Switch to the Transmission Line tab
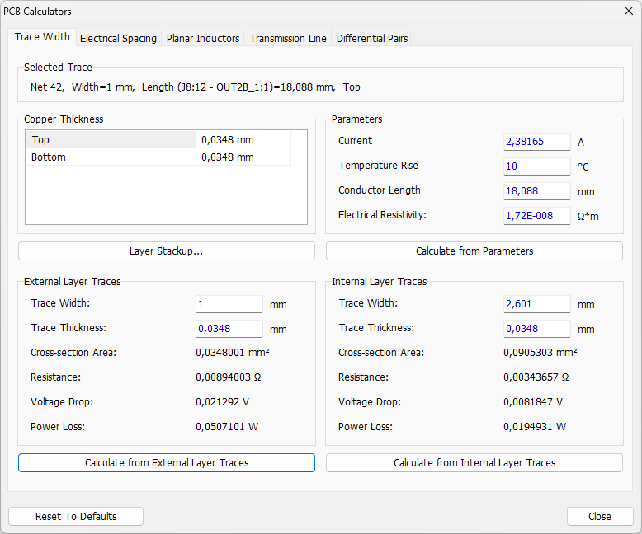Viewport: 642px width, 534px height. point(288,39)
